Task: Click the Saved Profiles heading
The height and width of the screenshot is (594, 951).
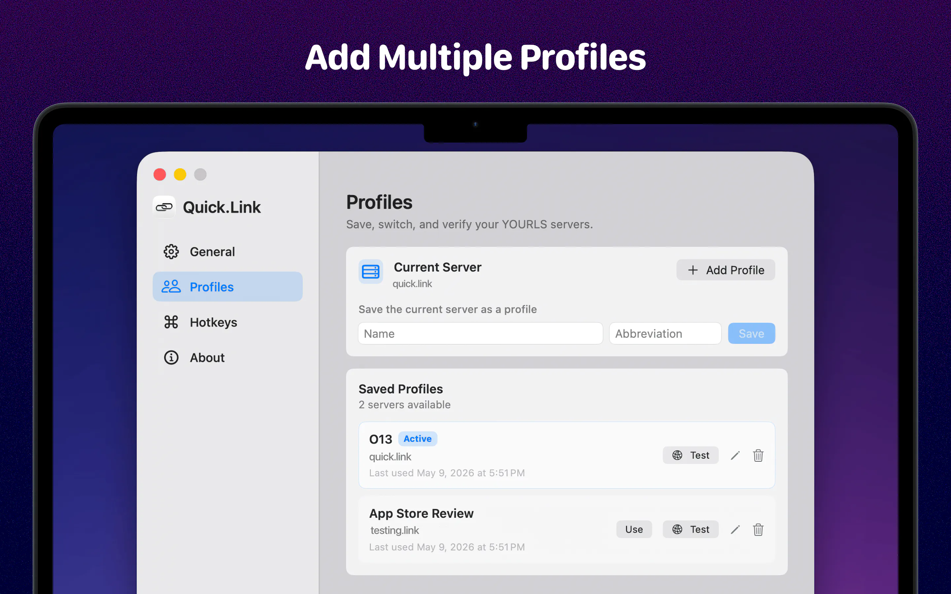Action: pyautogui.click(x=401, y=389)
